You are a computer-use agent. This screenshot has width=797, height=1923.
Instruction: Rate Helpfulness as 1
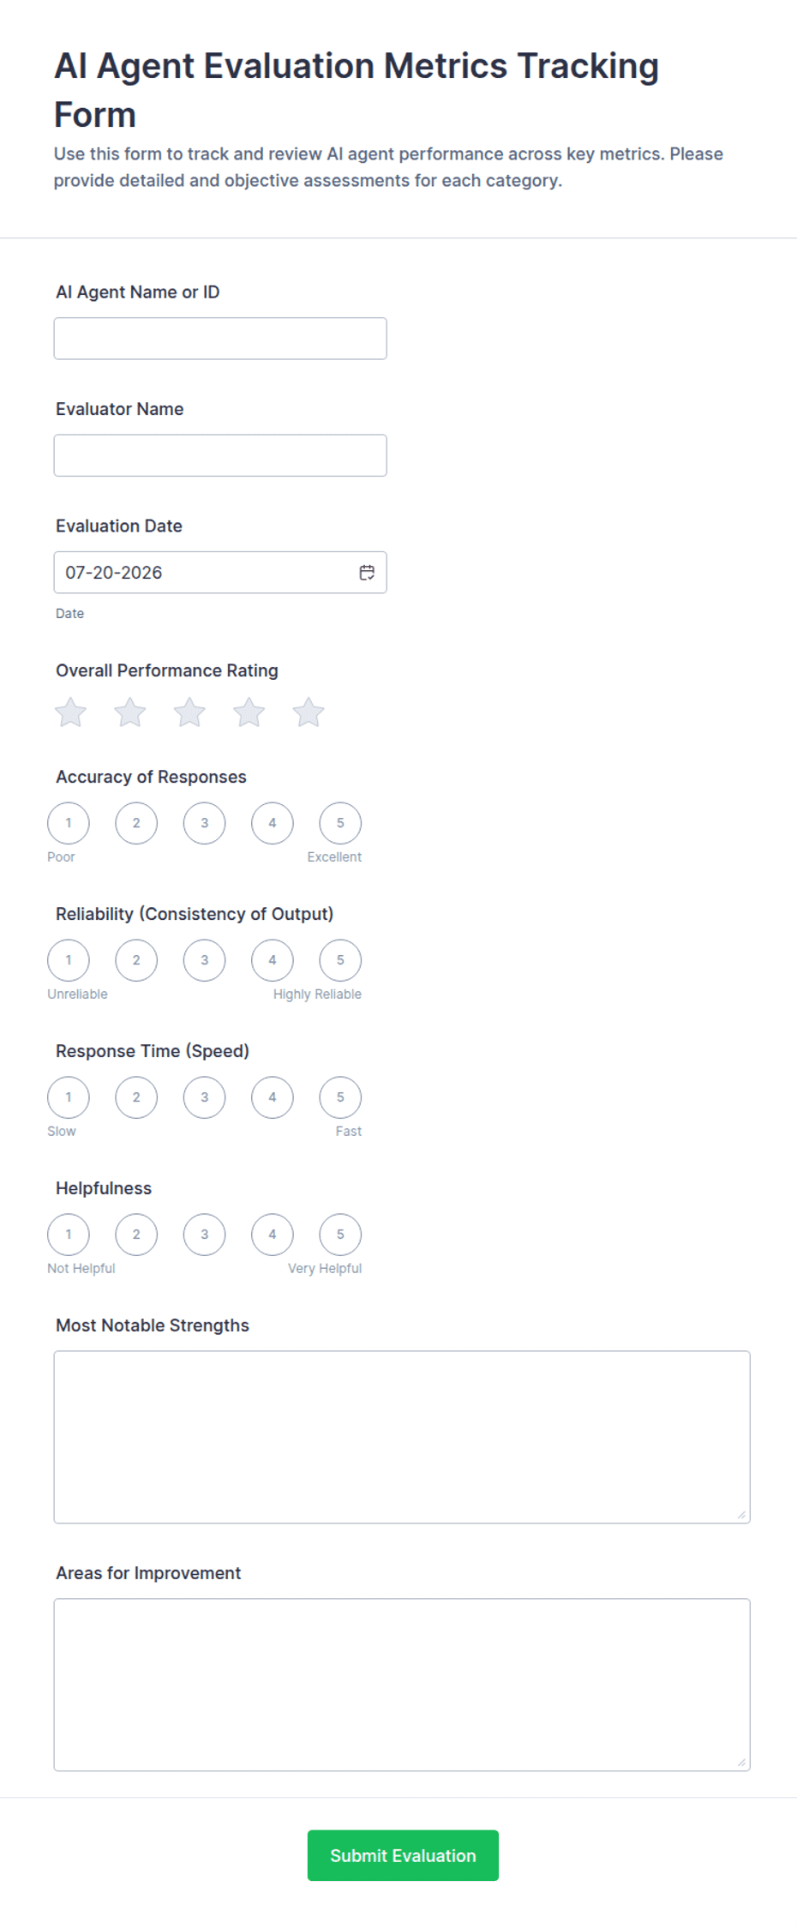click(69, 1235)
